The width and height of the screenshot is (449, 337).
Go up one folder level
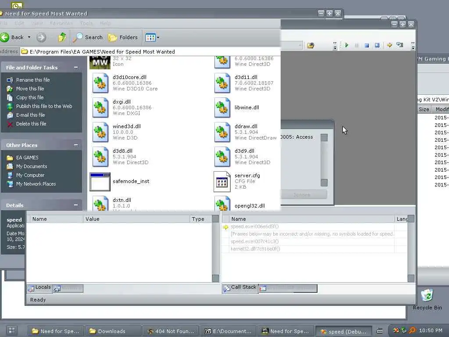coord(62,37)
